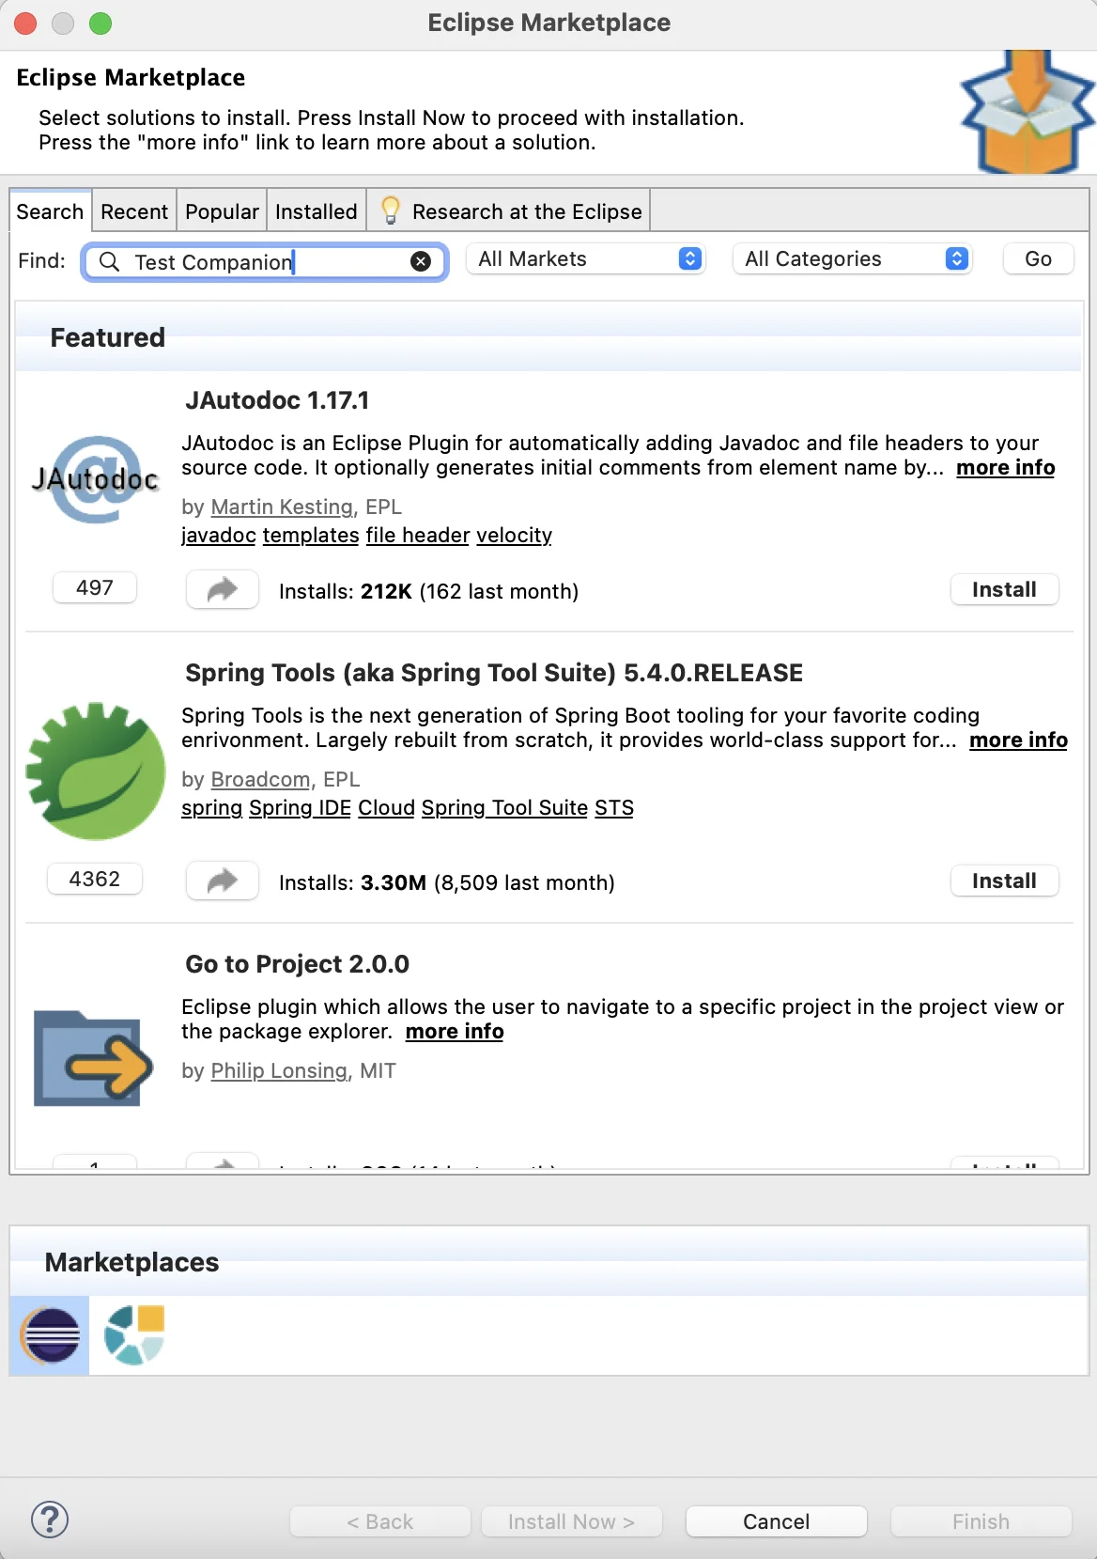Click the Installs: 3.30M text
The height and width of the screenshot is (1559, 1097).
pyautogui.click(x=447, y=882)
